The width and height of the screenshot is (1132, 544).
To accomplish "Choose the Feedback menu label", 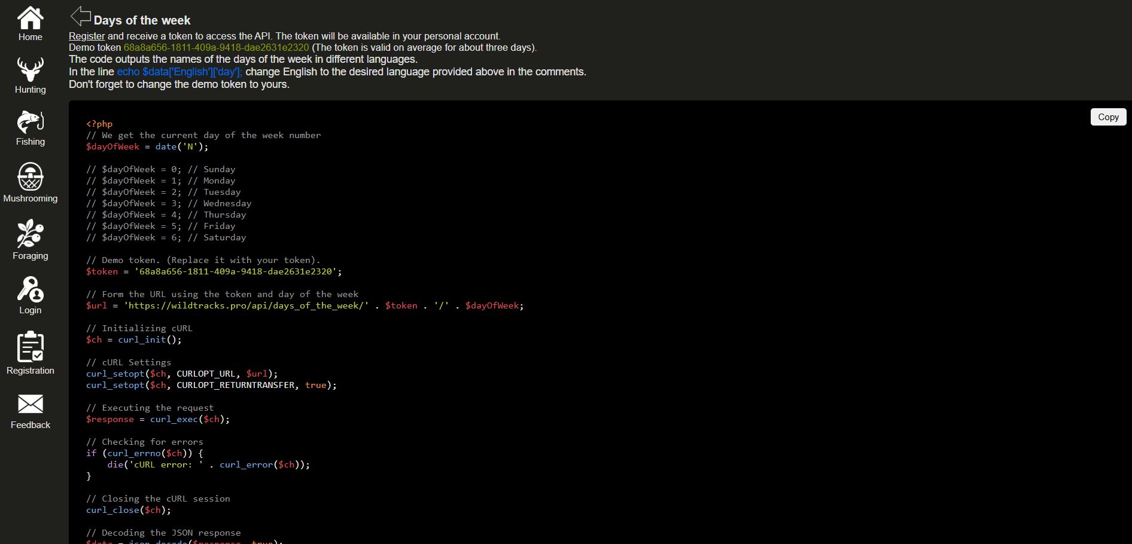I will (30, 425).
